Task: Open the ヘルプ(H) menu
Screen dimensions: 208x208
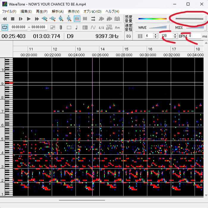Action: coord(112,11)
